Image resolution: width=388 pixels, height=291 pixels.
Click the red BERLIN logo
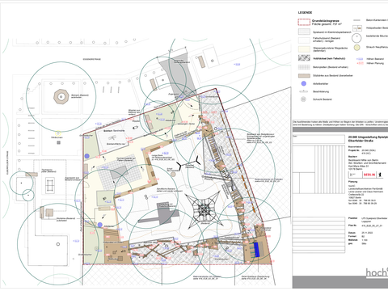[x=369, y=175]
